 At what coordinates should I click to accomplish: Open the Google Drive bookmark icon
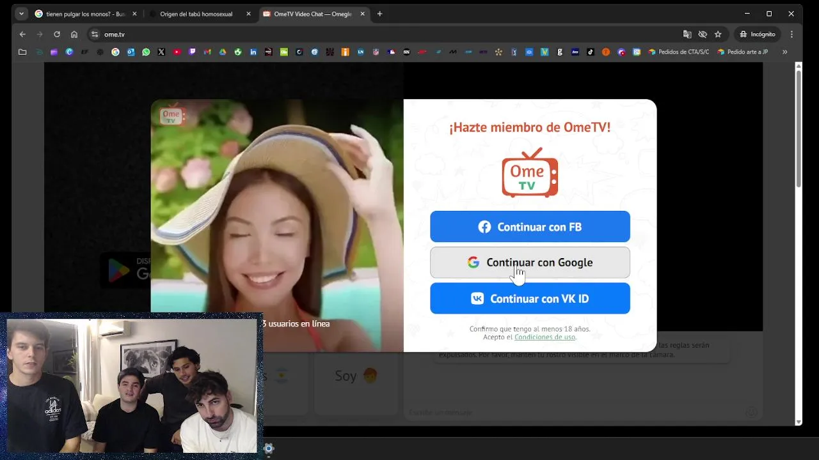coord(223,52)
